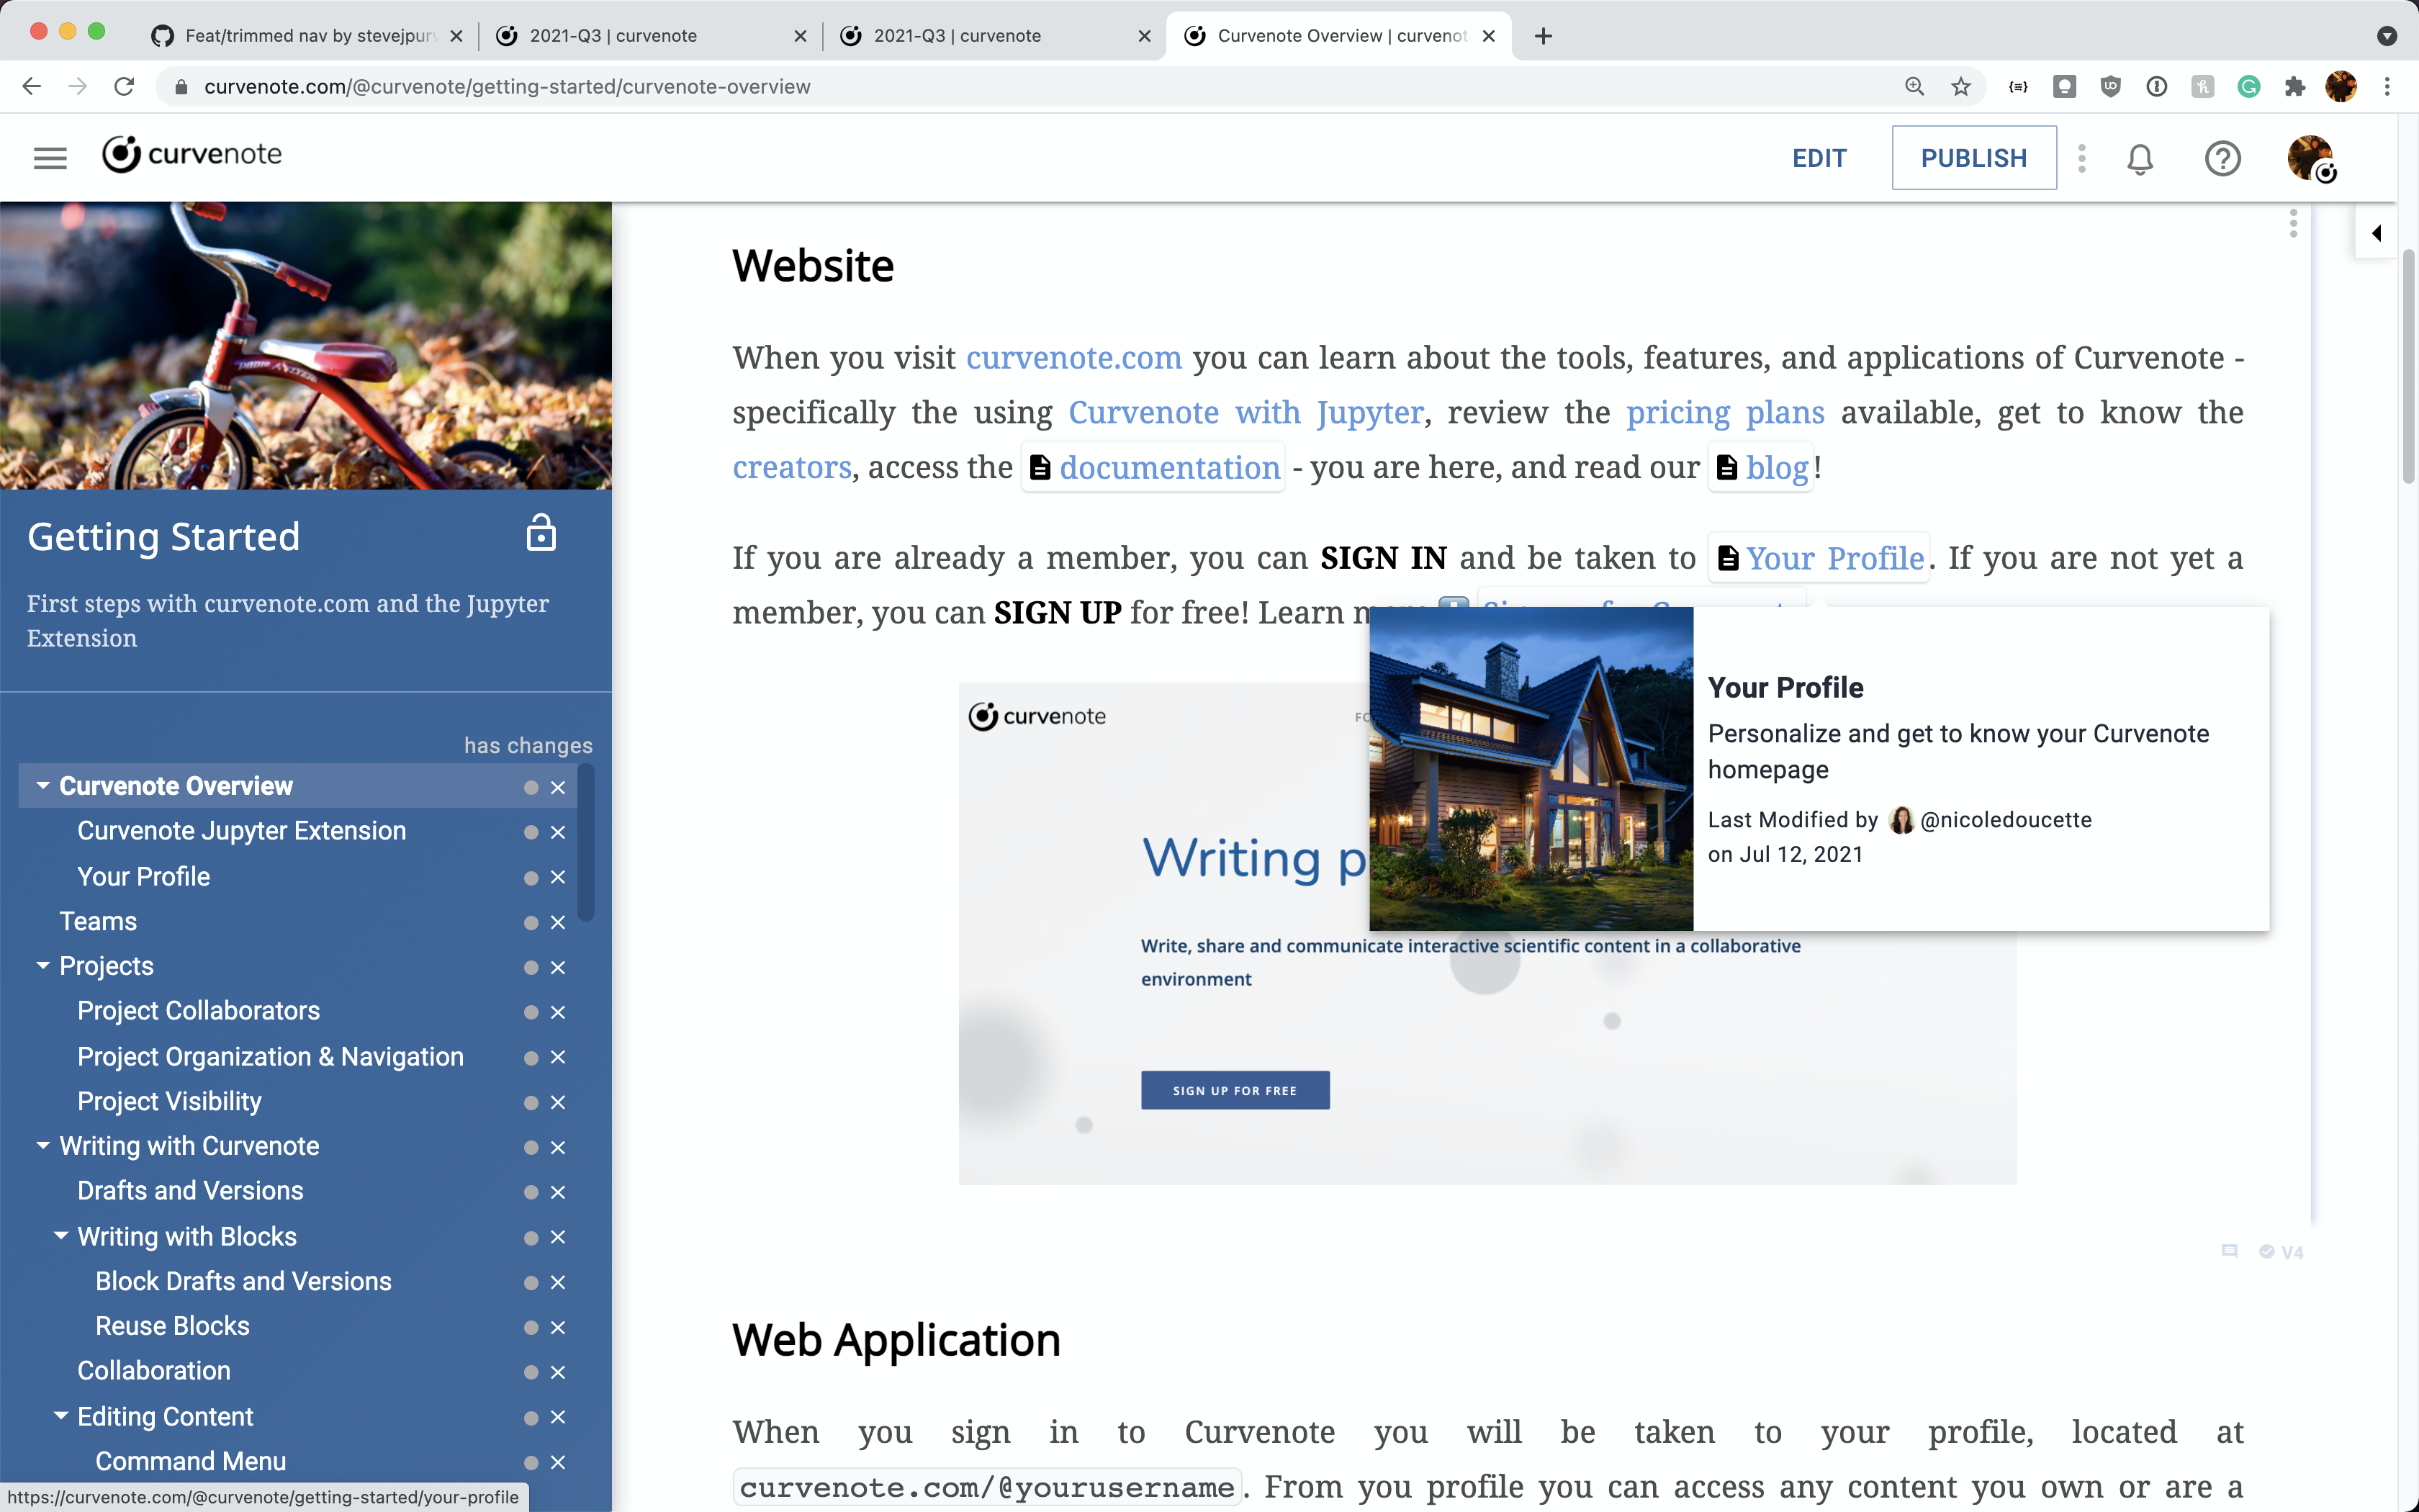Click the V4 version indicator

(2282, 1252)
